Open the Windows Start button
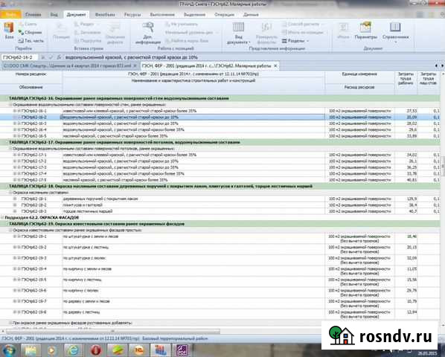Image resolution: width=445 pixels, height=357 pixels. point(10,350)
